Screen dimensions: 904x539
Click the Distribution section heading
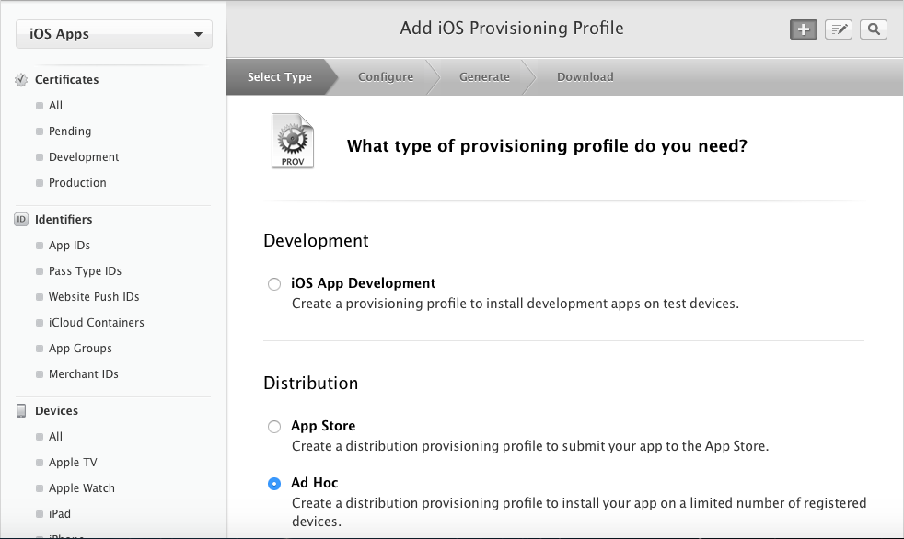point(311,384)
